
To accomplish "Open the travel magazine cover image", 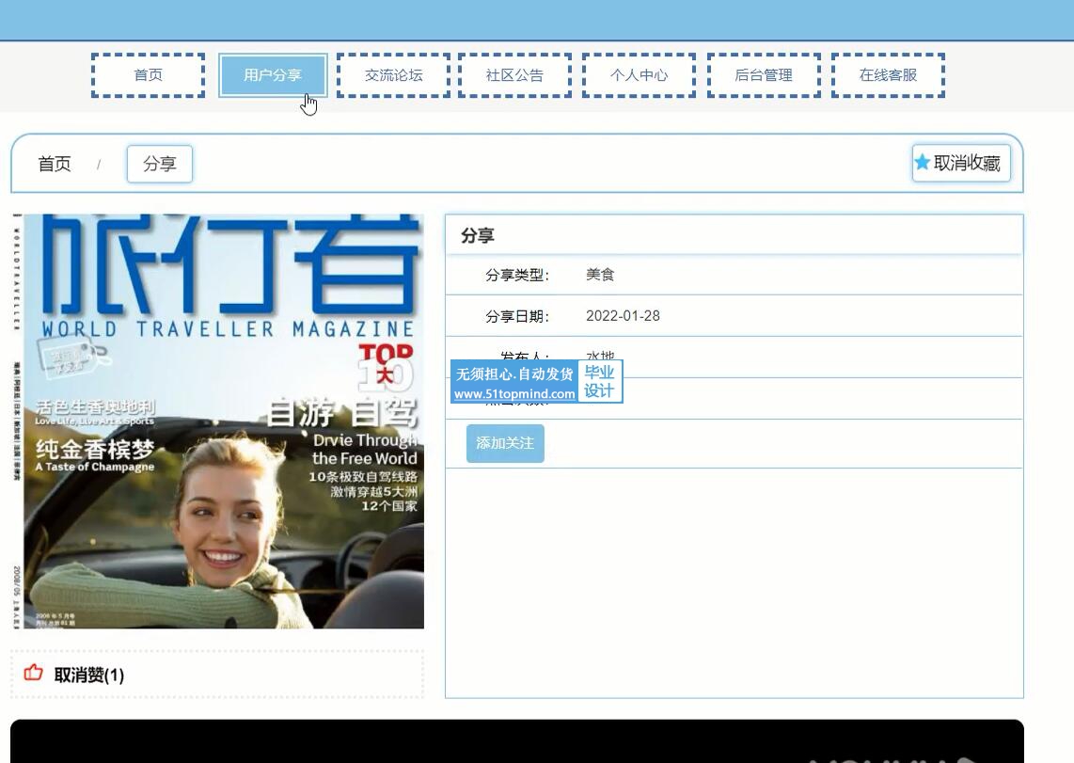I will coord(218,421).
